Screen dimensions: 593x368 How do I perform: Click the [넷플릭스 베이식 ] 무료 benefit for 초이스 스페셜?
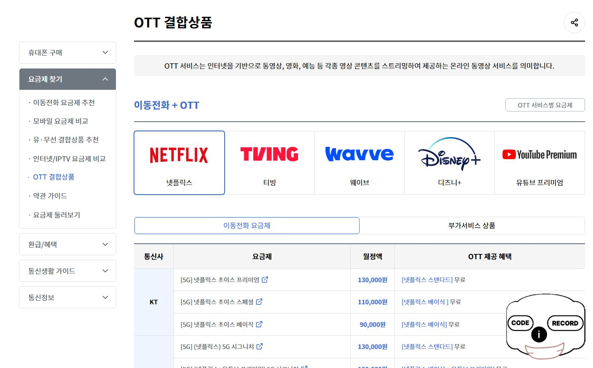[x=431, y=302]
